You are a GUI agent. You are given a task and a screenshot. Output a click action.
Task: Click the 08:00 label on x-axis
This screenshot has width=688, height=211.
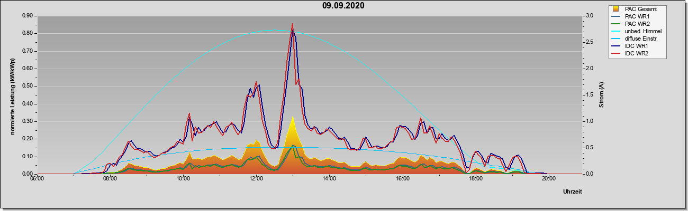click(x=110, y=178)
